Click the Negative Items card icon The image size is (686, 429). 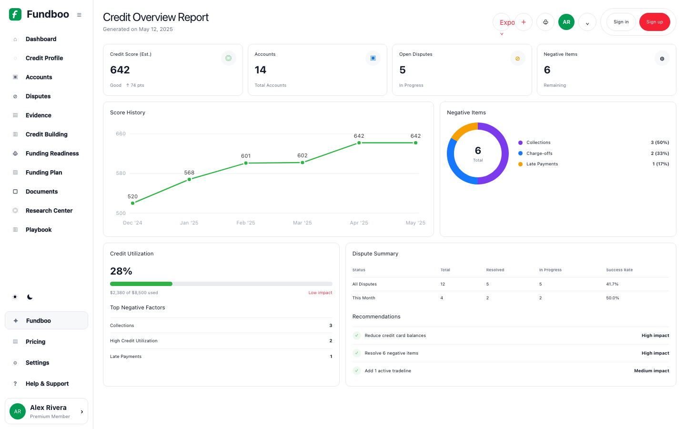[662, 58]
